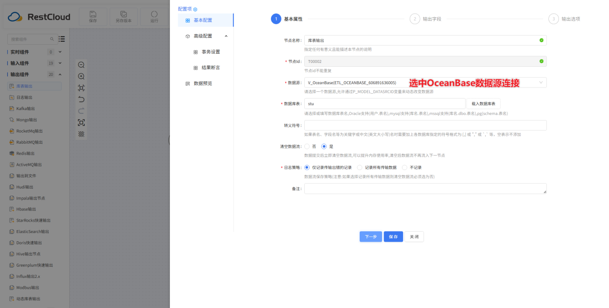Click the Hbase输出 component icon

pos(12,209)
